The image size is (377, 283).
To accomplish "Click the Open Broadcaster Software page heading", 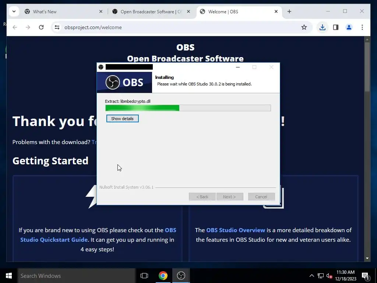I will 185,59.
